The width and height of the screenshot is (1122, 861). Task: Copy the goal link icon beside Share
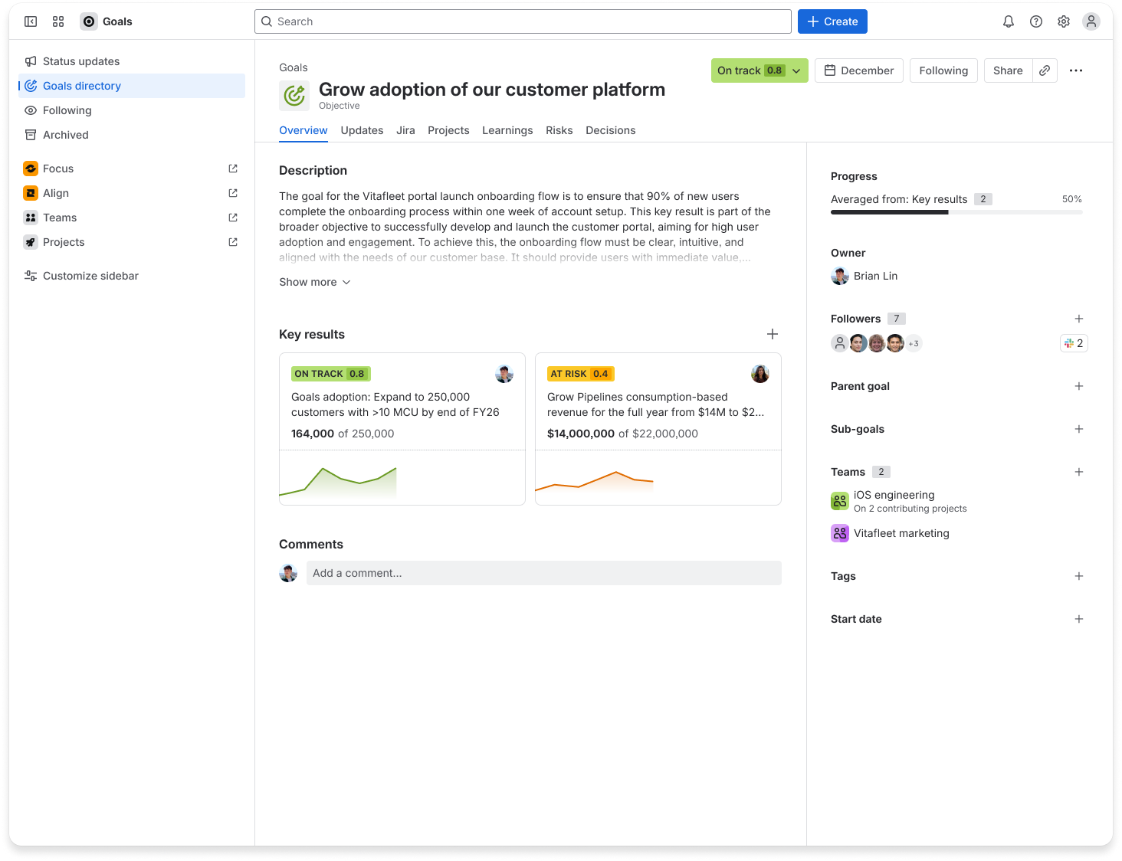1045,70
